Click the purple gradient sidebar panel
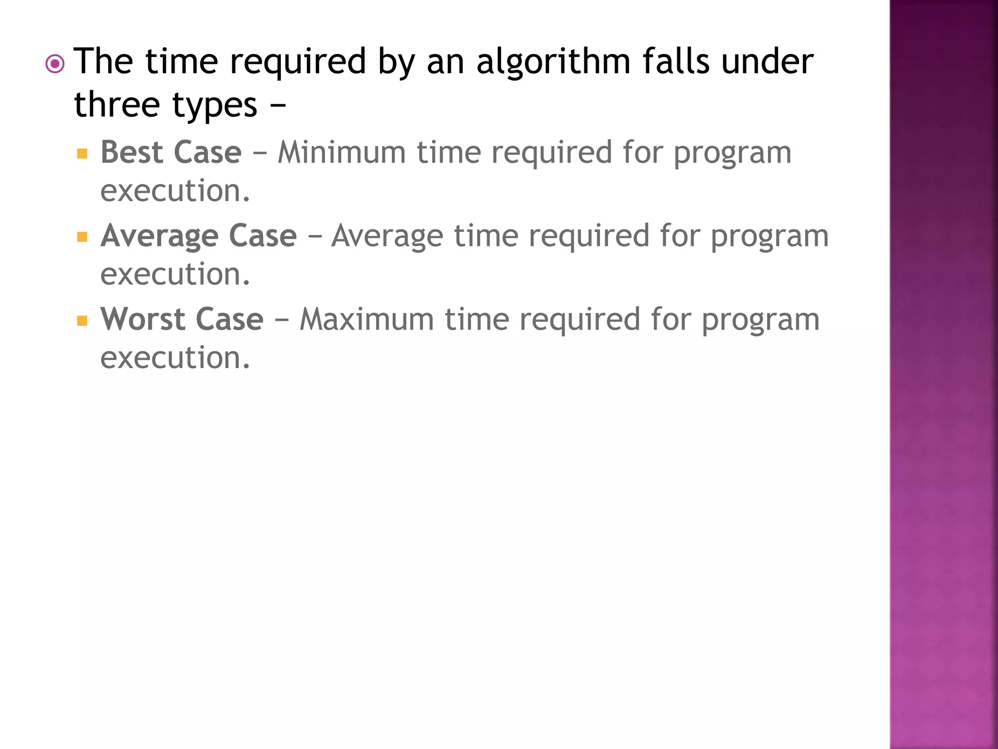Viewport: 998px width, 749px height. tap(944, 374)
